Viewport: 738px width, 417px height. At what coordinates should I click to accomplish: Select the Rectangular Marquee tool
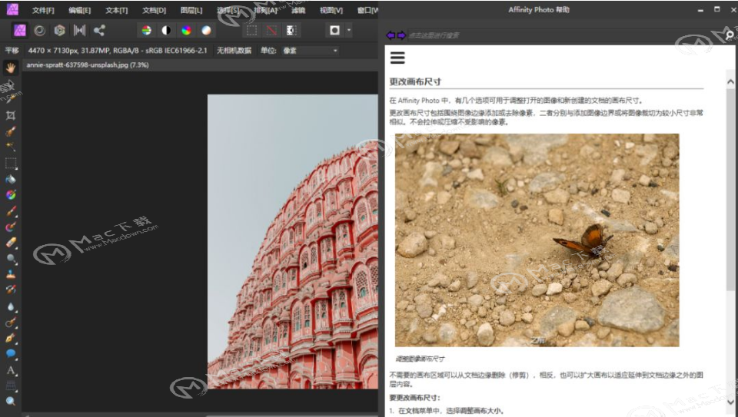click(10, 163)
